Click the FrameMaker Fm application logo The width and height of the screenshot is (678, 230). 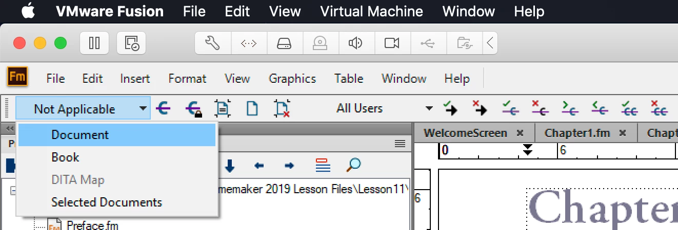point(17,77)
